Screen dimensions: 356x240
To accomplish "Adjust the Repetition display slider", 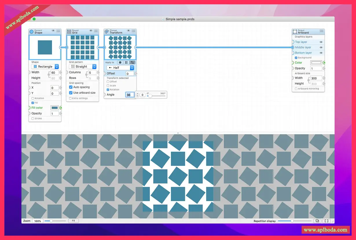I will point(295,221).
